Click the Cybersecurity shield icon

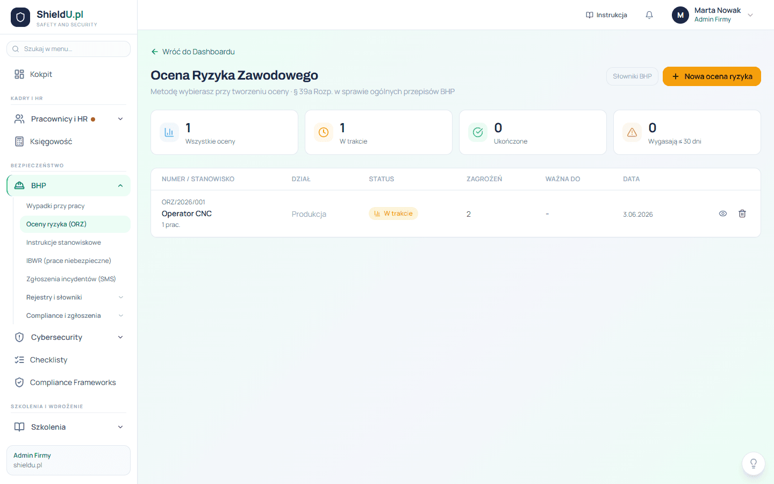(x=19, y=337)
